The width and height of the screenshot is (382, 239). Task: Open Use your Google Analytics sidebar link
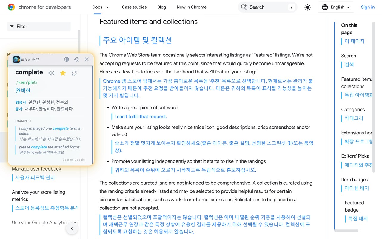(45, 223)
